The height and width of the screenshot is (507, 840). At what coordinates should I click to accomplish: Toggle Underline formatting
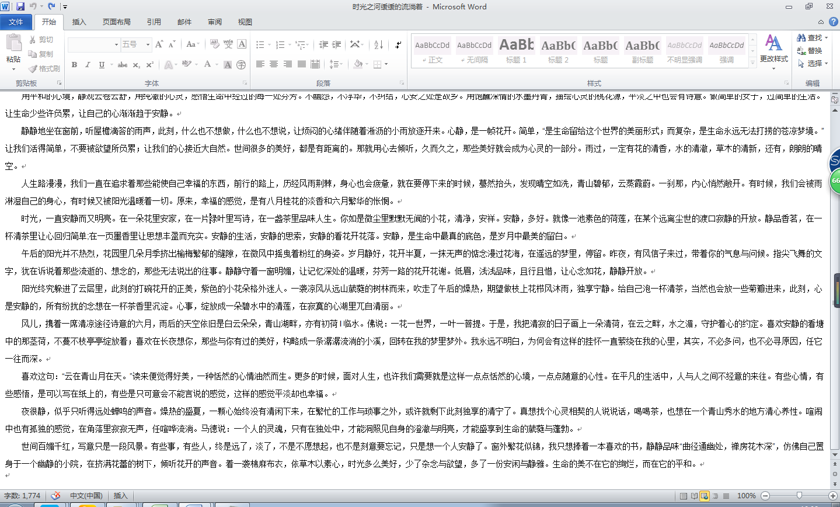(x=102, y=64)
